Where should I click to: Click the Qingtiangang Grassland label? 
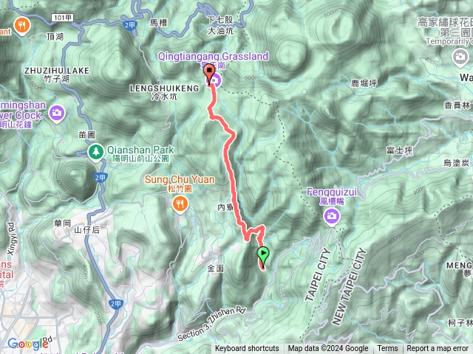(213, 56)
